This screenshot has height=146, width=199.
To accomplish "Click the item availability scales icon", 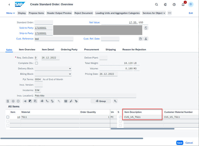I will (42, 101).
